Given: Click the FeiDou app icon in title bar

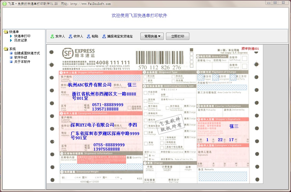Looking at the screenshot, I should pos(5,3).
